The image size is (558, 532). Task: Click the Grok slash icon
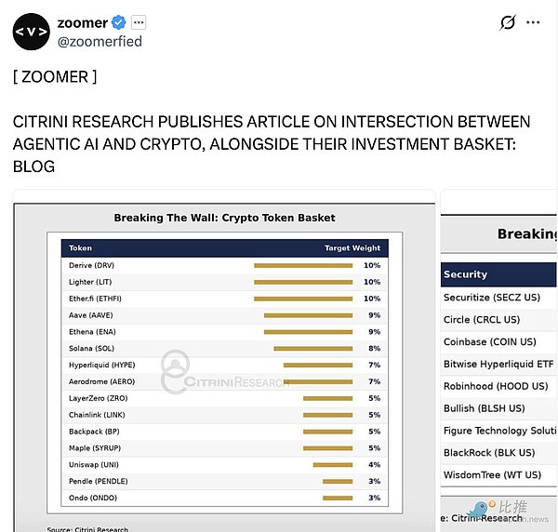coord(507,22)
